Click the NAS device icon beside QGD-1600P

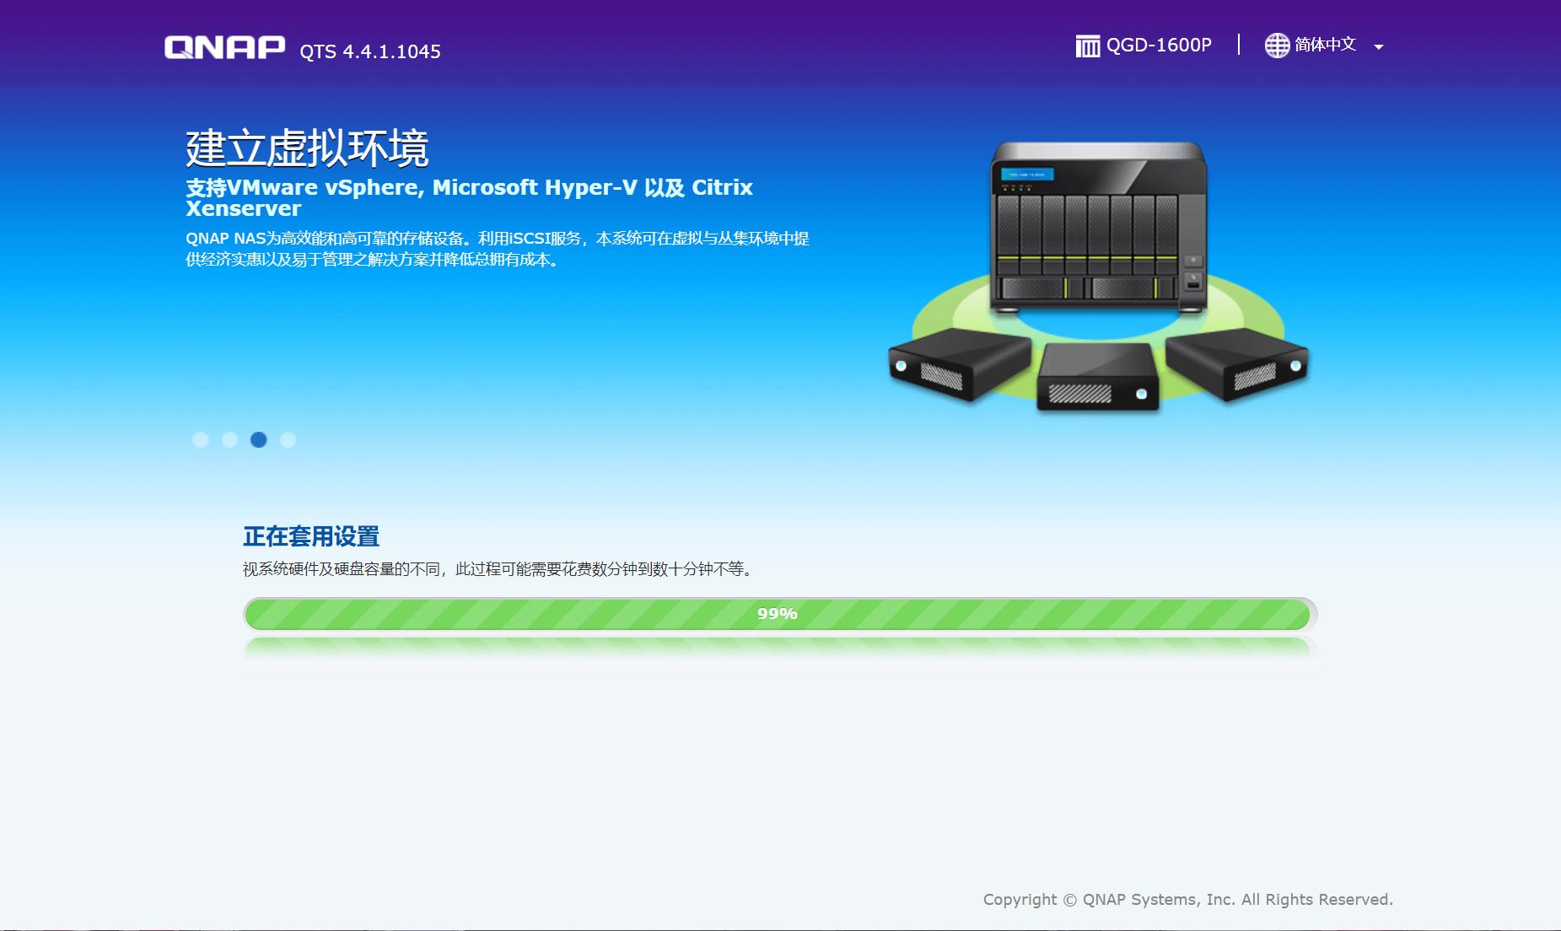coord(1087,45)
